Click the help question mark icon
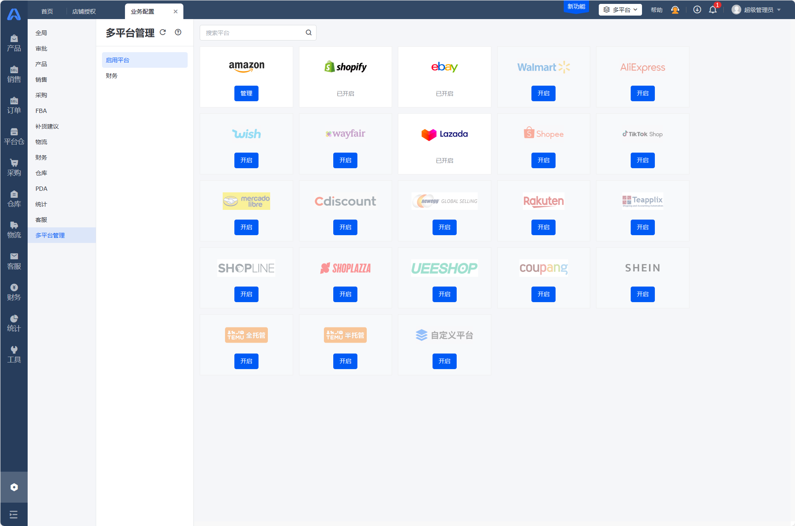The width and height of the screenshot is (795, 526). (x=178, y=32)
